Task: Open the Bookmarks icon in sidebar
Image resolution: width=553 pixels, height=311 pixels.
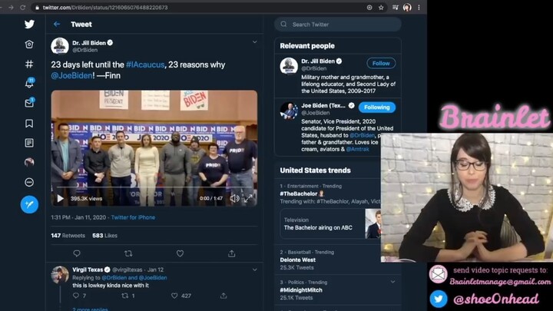Action: [x=29, y=123]
